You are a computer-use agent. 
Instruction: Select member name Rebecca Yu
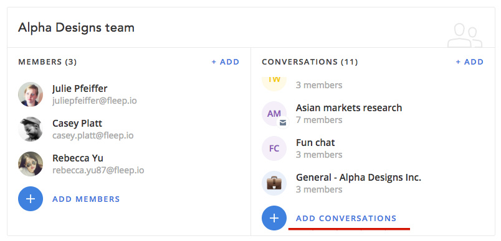point(78,158)
